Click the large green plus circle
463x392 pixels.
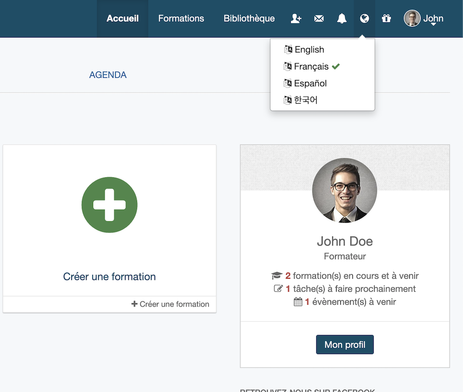pos(109,205)
